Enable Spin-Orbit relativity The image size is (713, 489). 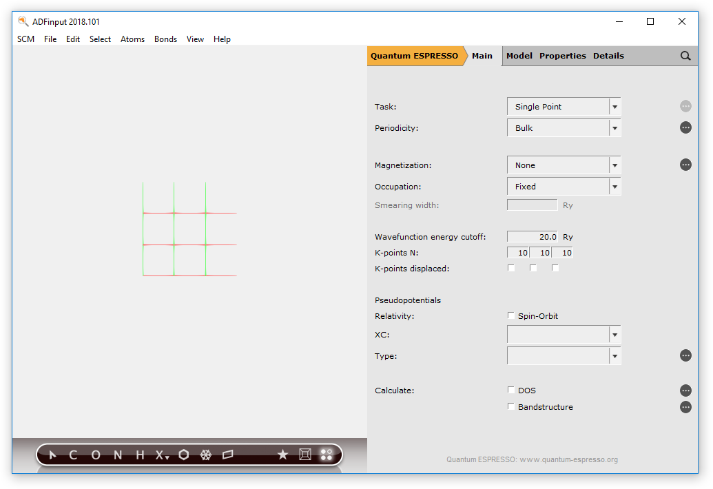click(511, 315)
